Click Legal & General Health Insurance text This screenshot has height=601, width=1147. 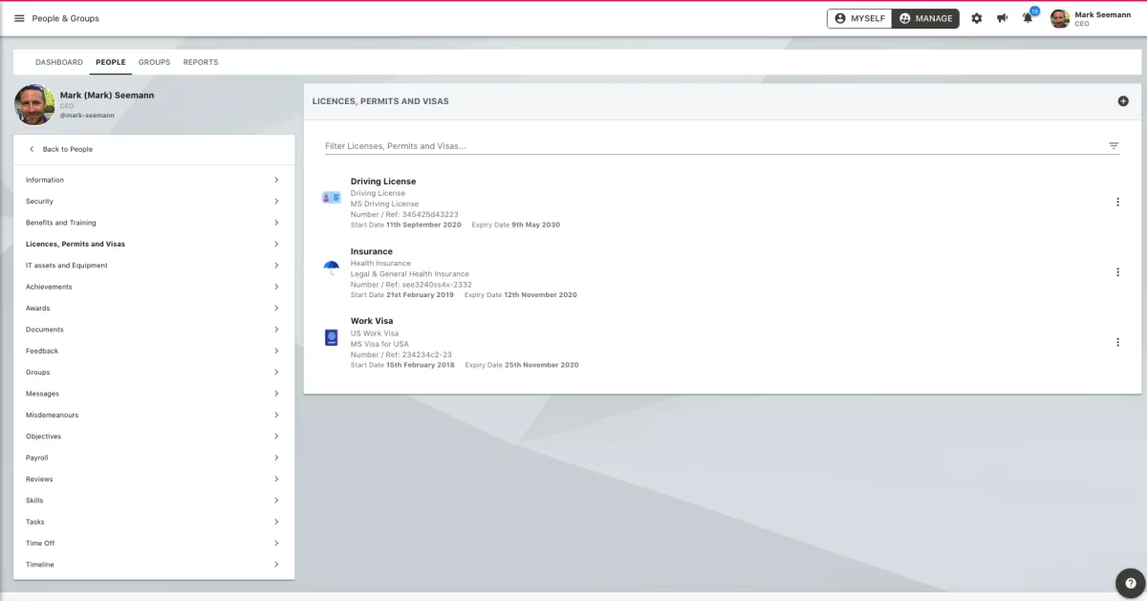(410, 274)
